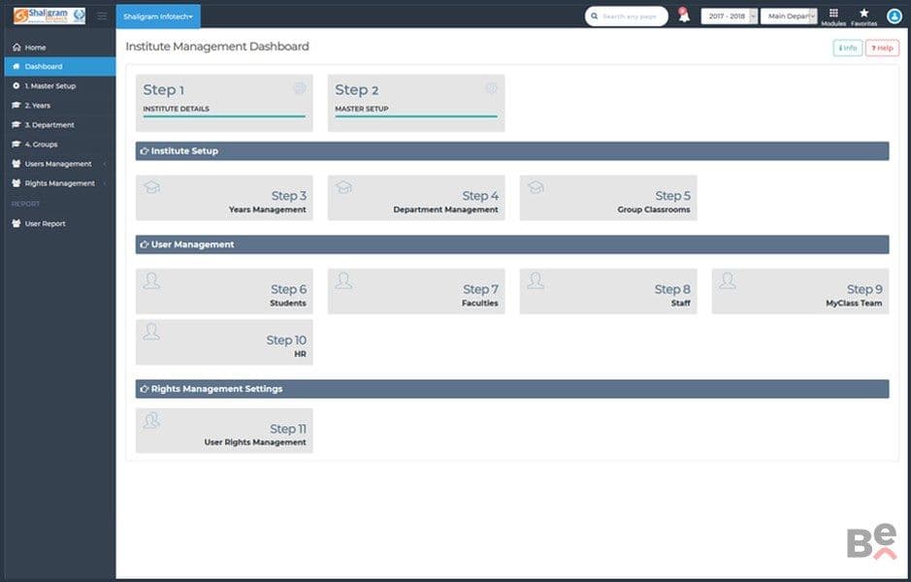911x582 pixels.
Task: Click users icon on Step 11 card
Action: pos(152,420)
